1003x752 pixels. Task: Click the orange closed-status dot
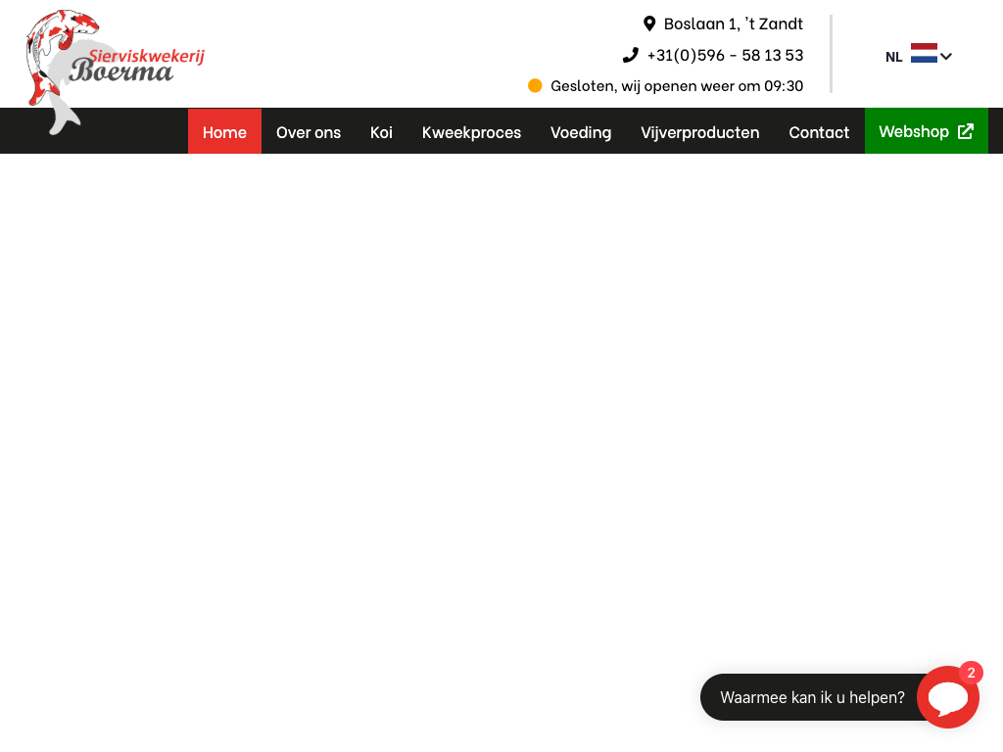535,85
